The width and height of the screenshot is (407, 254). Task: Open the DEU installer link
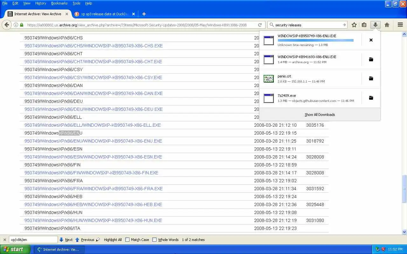tap(93, 109)
